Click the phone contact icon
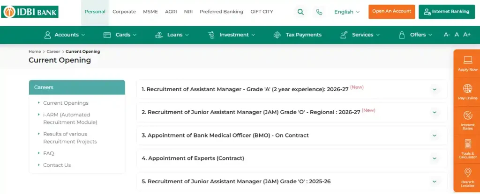480x194 pixels. pyautogui.click(x=319, y=12)
